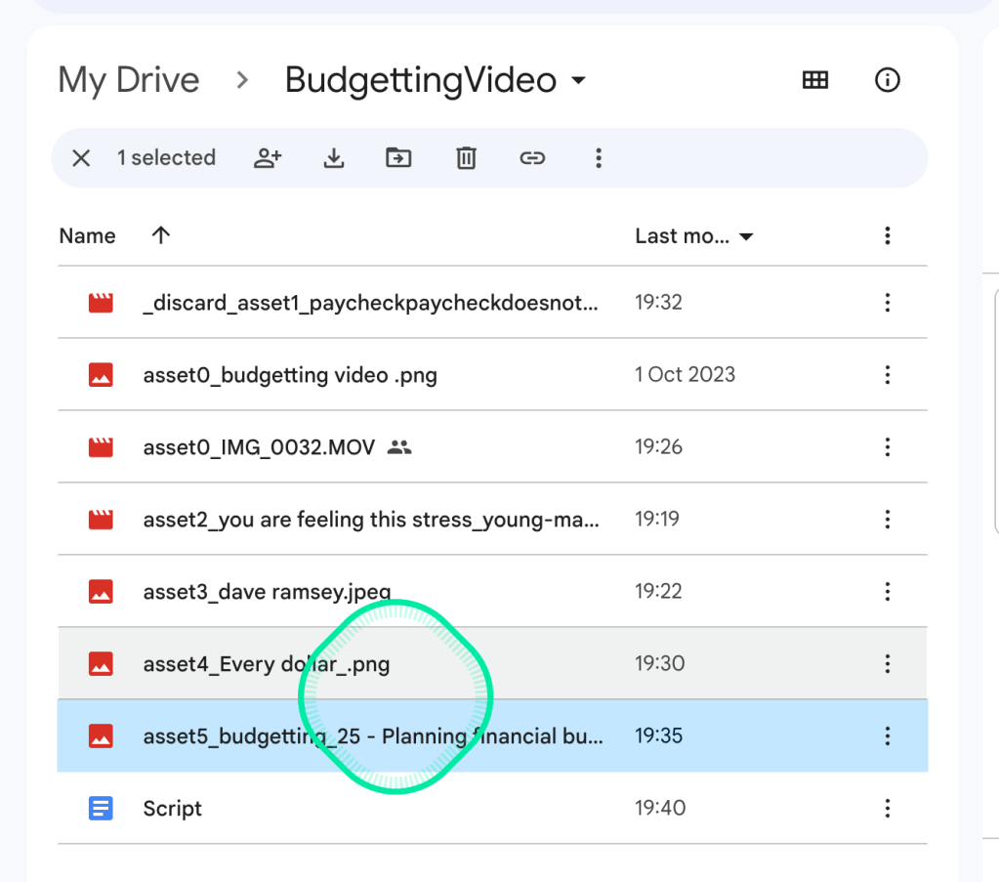
Task: Click the video icon of asset0_IMG_0032.MOV
Action: tap(101, 447)
